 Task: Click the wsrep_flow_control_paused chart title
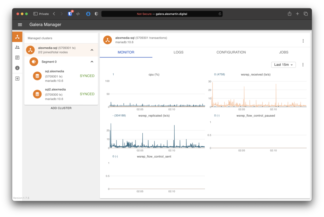(256, 116)
